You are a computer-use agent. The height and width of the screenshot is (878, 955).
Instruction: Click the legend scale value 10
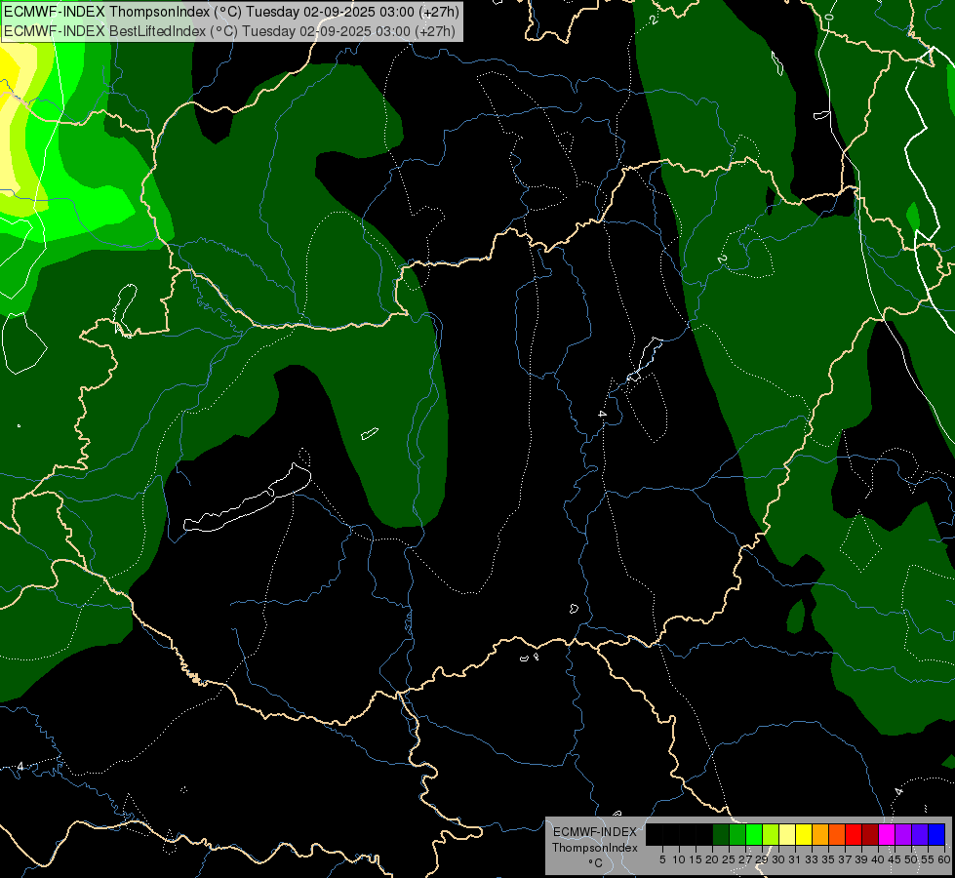tap(679, 859)
